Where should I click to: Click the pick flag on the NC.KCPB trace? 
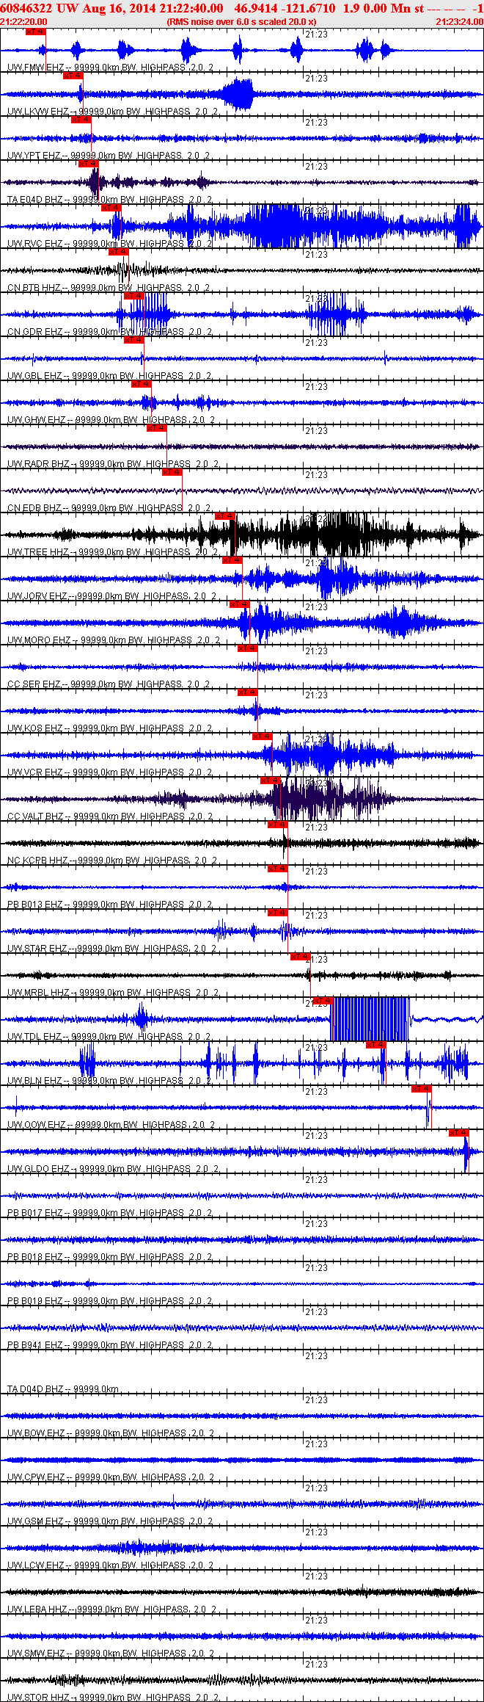tap(277, 825)
